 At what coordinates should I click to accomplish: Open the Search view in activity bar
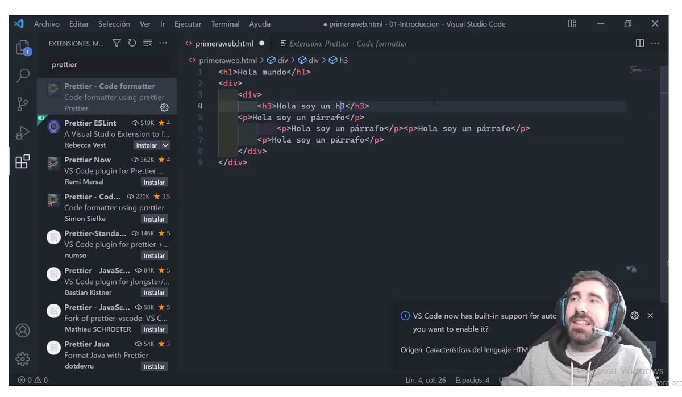pos(23,75)
